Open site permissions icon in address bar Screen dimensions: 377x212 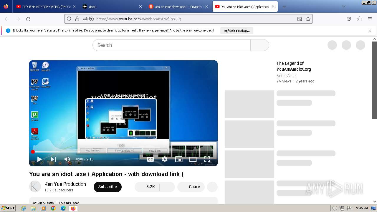pyautogui.click(x=85, y=19)
